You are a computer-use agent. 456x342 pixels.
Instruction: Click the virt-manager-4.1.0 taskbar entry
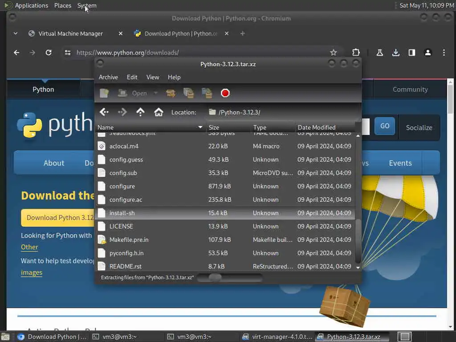coord(277,337)
